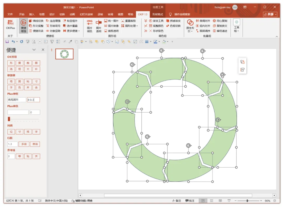Toggle the 便捷增强 panel button
284x207 pixels.
pyautogui.click(x=24, y=26)
